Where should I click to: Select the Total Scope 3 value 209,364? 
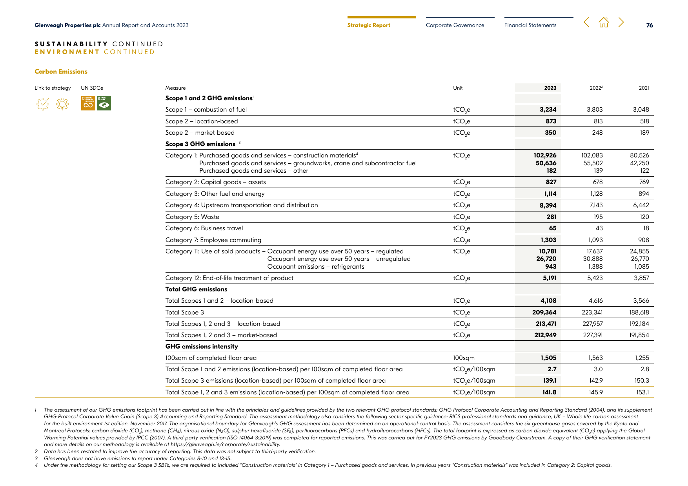[544, 313]
